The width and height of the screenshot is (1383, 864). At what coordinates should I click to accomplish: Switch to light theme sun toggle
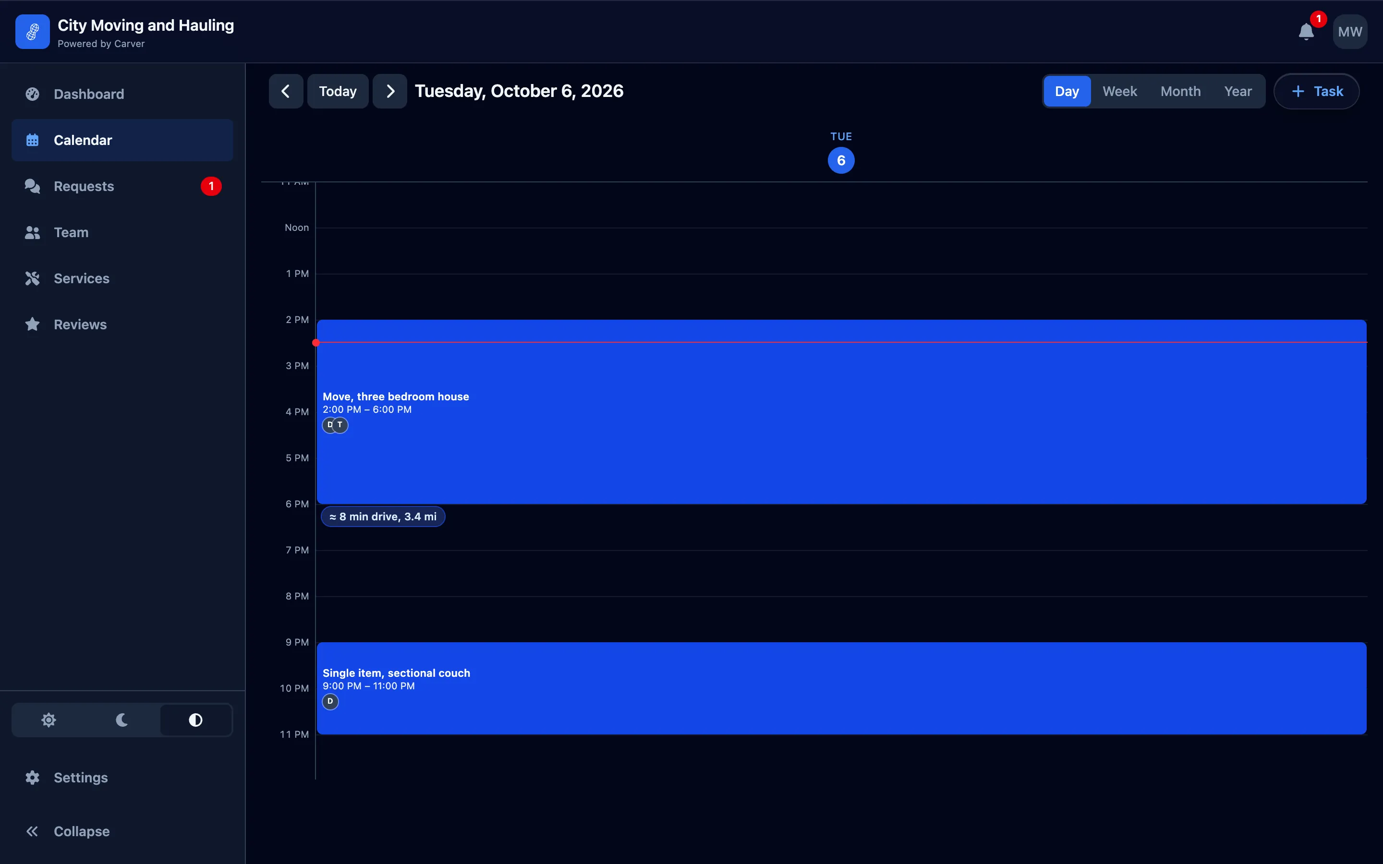(49, 720)
